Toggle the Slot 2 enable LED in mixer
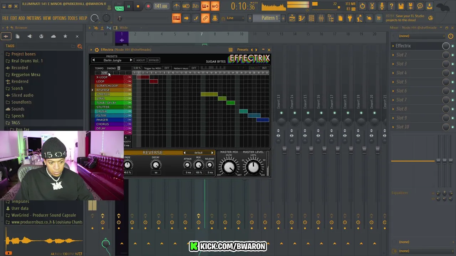The height and width of the screenshot is (256, 456). [x=452, y=55]
